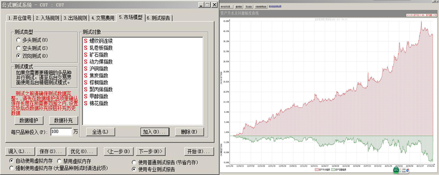
Task: Select the 空头测试 radio option
Action: [x=18, y=48]
